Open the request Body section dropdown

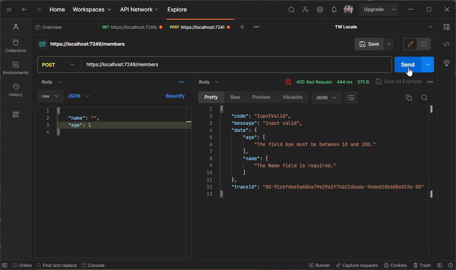[51, 82]
